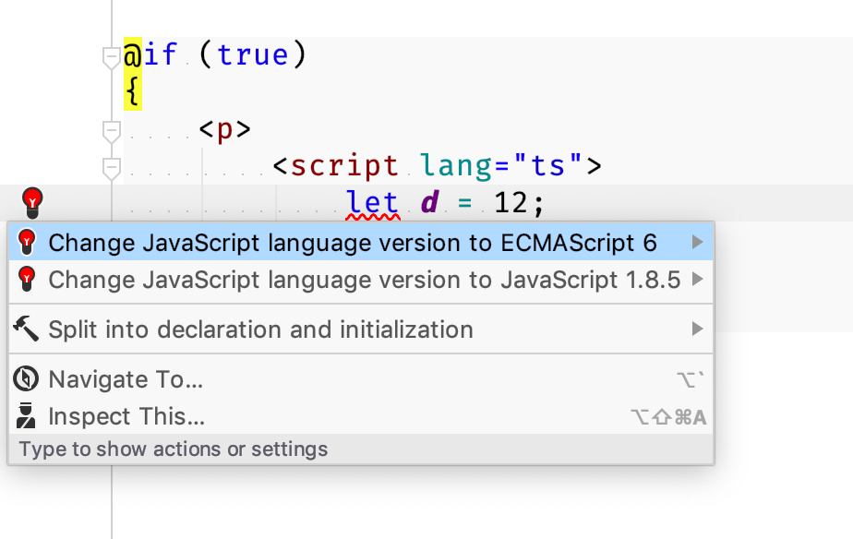Click the inspector icon next to Inspect This

tap(26, 416)
